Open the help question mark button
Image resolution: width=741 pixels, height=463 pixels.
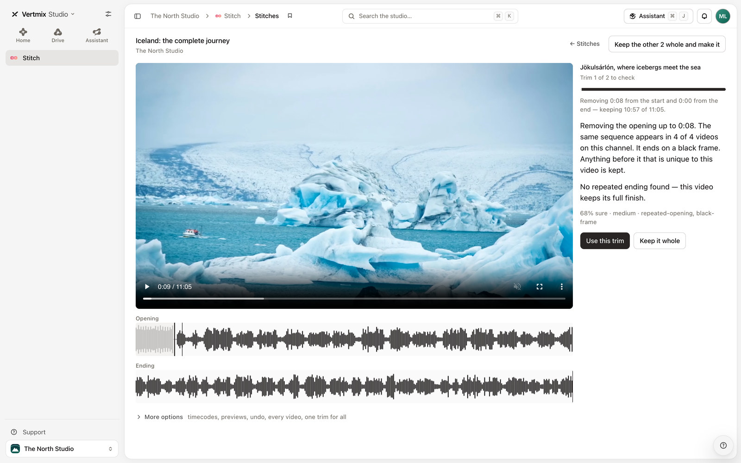(x=723, y=445)
